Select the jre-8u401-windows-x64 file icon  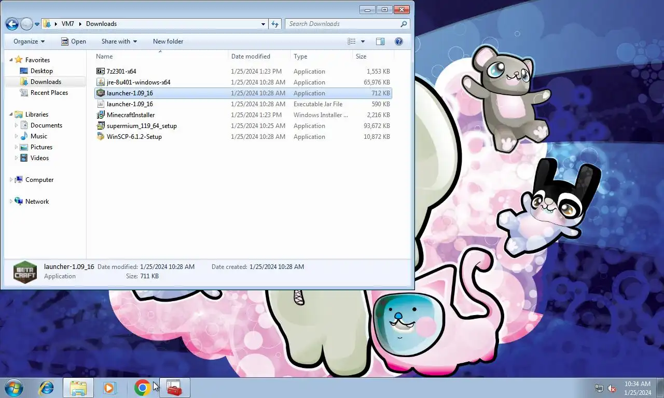[x=101, y=82]
